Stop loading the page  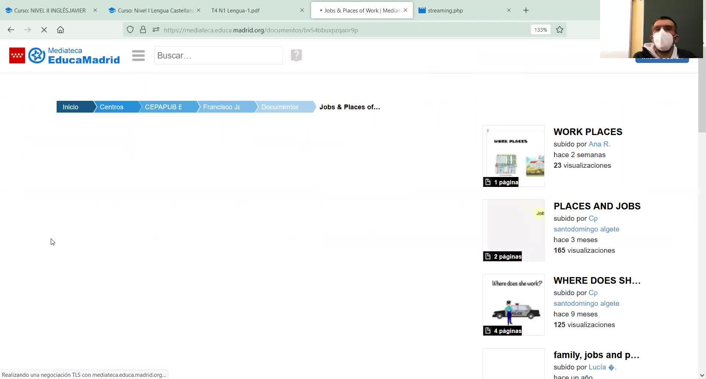point(44,30)
